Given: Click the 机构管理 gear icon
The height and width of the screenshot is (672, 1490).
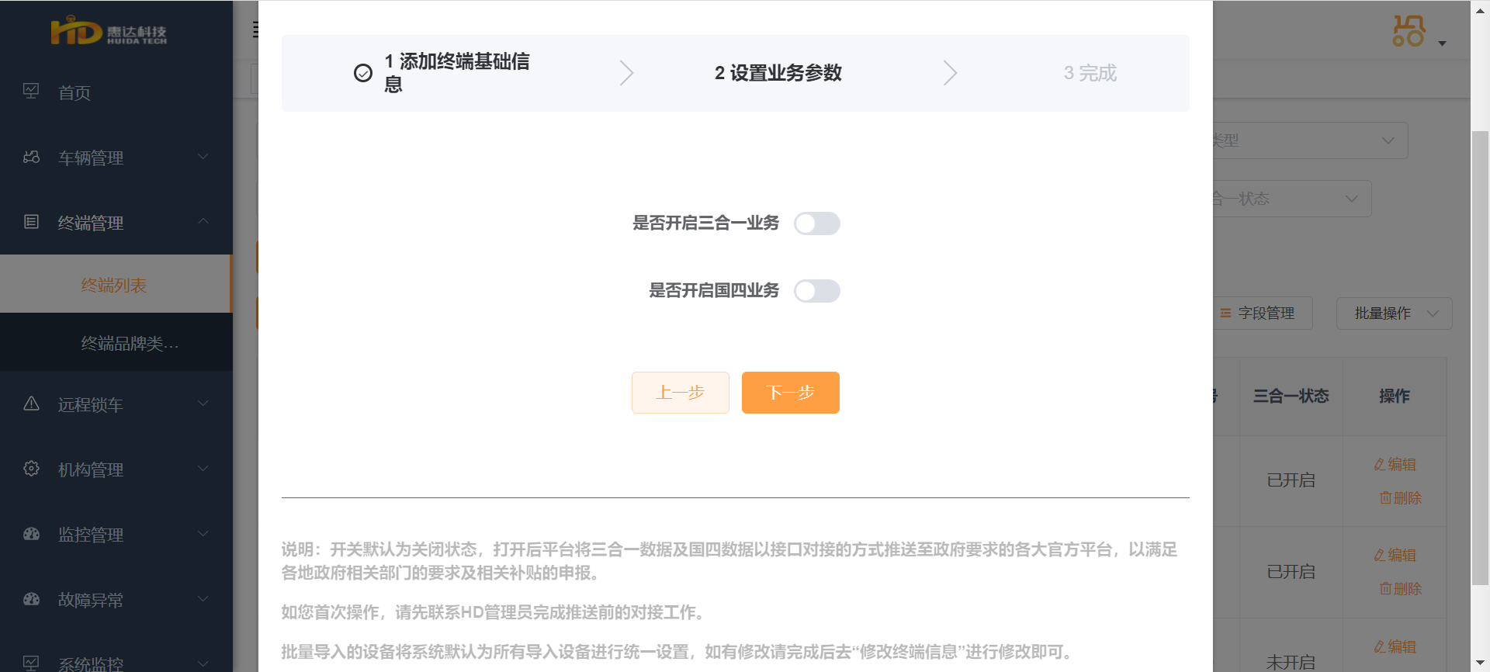Looking at the screenshot, I should click(31, 469).
